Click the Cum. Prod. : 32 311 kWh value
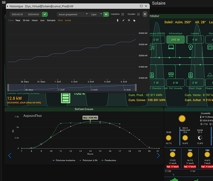The width and height of the screenshot is (213, 181). click(x=146, y=95)
